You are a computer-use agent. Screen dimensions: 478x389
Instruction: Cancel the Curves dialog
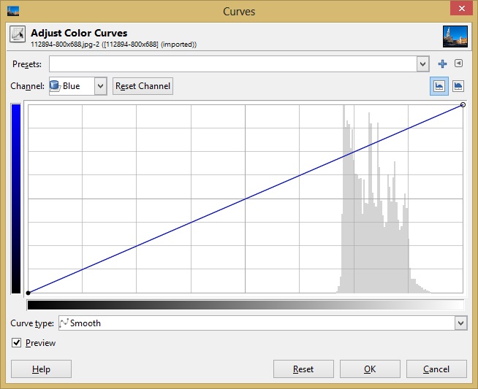436,369
